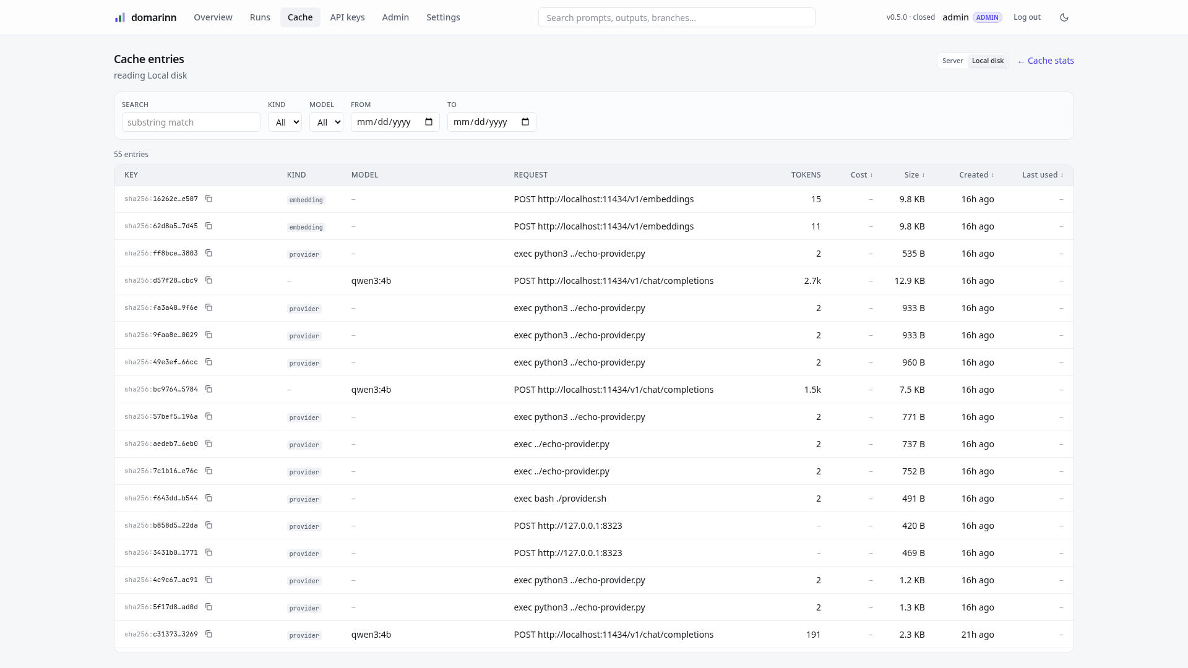Click the ADMIN role badge
This screenshot has height=668, width=1188.
[x=987, y=17]
